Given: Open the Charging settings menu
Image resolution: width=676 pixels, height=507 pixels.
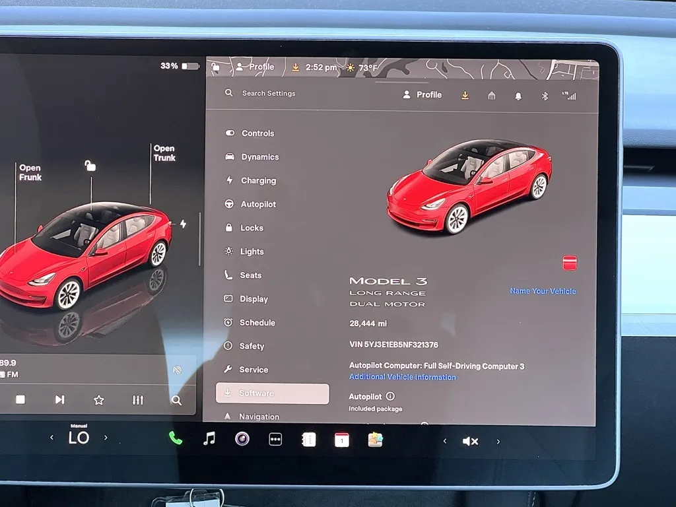Looking at the screenshot, I should point(258,180).
